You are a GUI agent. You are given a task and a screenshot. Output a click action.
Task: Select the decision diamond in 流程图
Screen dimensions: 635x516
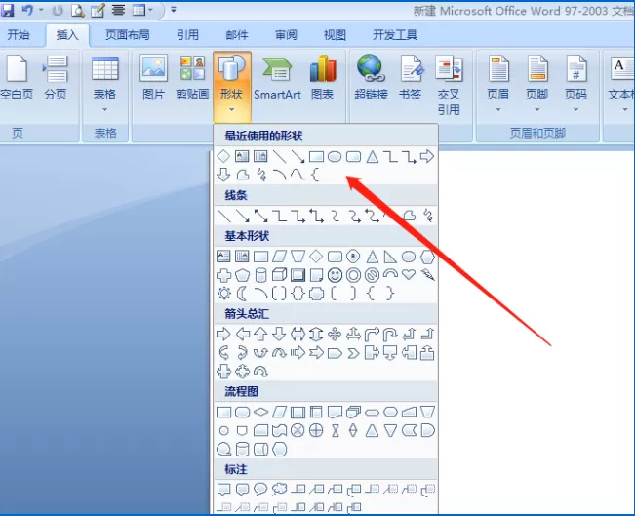[260, 413]
